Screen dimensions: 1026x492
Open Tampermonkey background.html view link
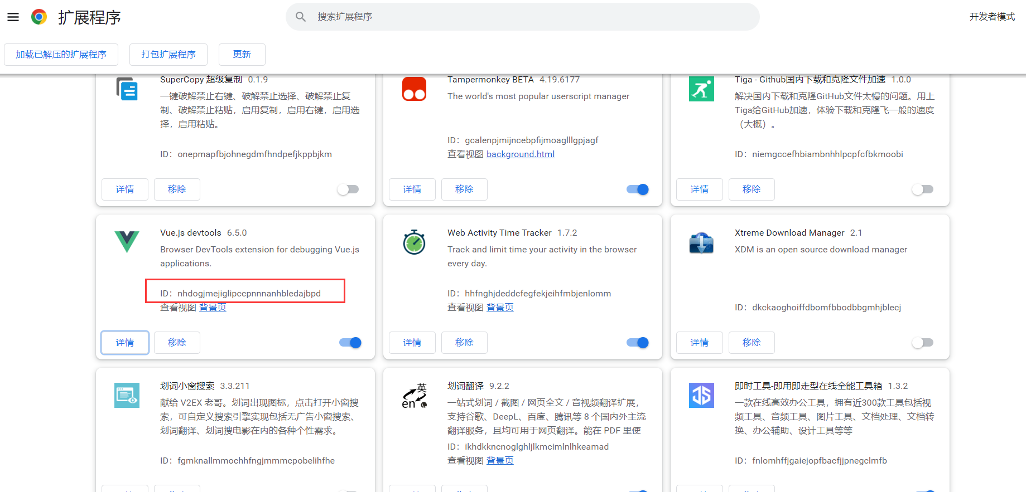521,154
